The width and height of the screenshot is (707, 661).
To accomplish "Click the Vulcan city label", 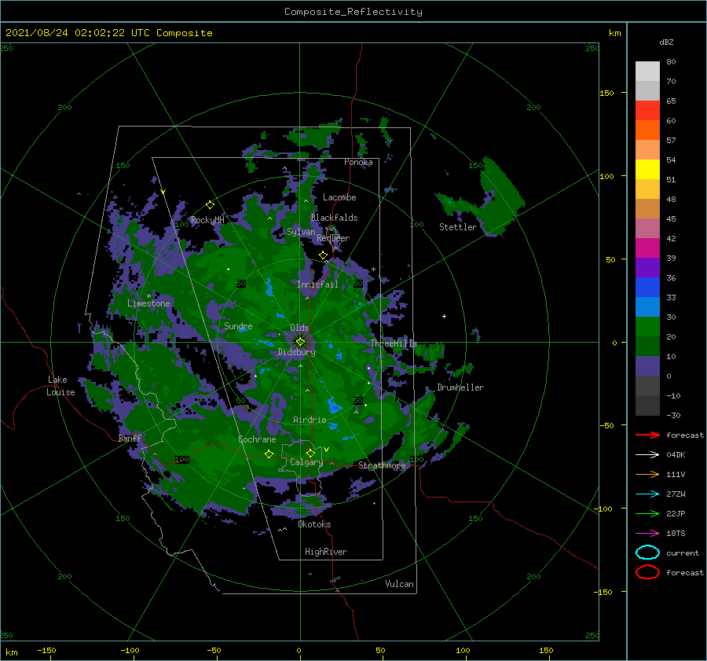I will click(x=399, y=584).
